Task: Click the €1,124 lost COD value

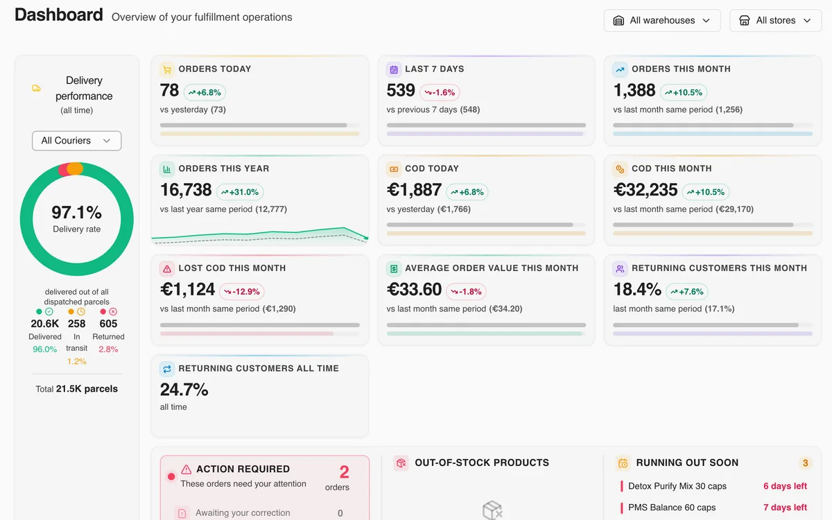Action: click(188, 290)
